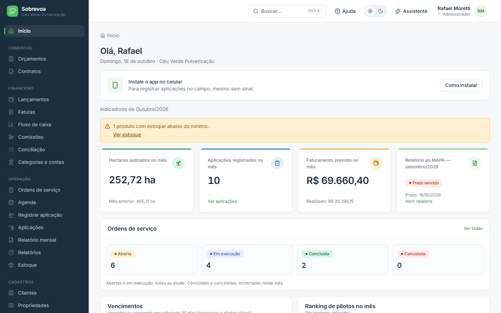Click the Relatório mensal document icon
The width and height of the screenshot is (501, 313).
(x=11, y=240)
